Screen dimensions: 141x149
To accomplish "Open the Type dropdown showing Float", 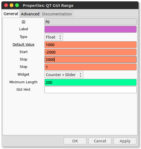I will click(54, 37).
